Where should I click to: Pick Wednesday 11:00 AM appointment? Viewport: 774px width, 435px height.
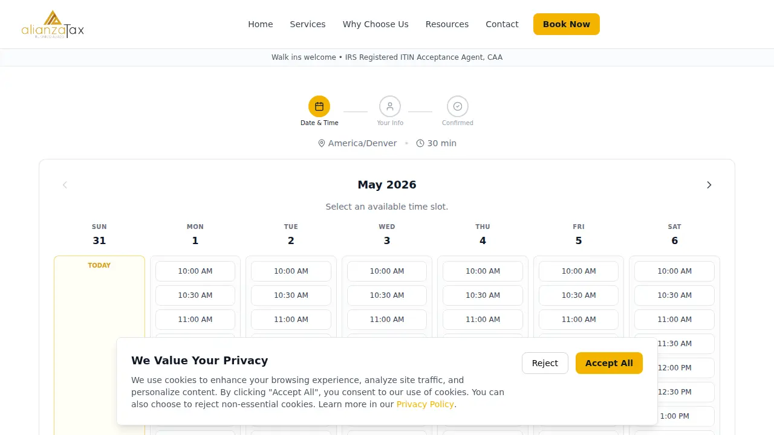coord(387,320)
